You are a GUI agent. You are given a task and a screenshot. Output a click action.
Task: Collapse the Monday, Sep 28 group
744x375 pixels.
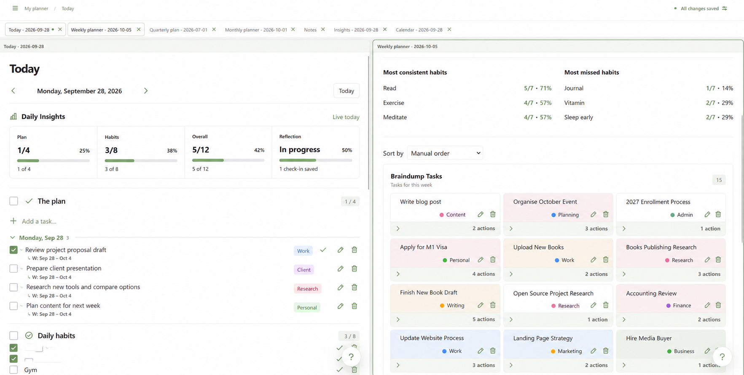(13, 238)
